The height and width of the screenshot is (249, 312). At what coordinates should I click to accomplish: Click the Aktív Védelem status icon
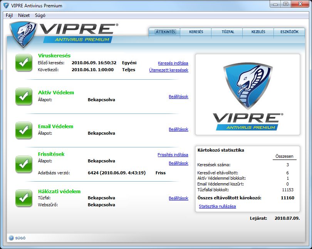(x=23, y=97)
